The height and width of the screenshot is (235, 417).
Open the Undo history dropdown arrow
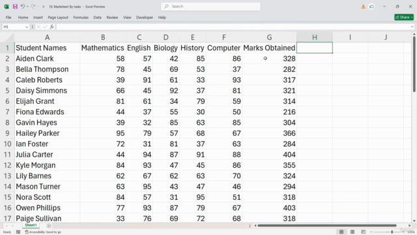pyautogui.click(x=27, y=7)
